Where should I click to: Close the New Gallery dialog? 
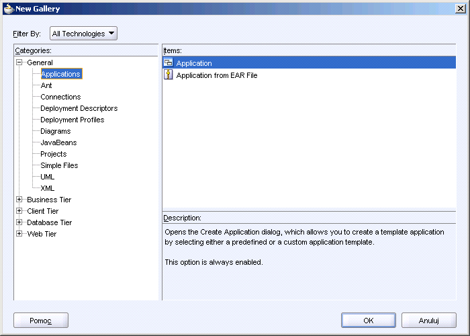coord(460,8)
